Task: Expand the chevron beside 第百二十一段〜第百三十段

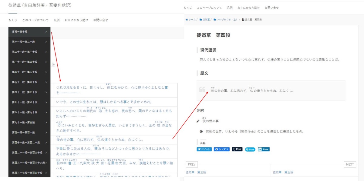Action: point(46,153)
